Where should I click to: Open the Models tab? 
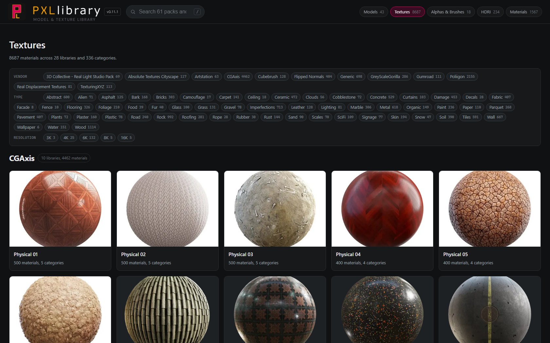[374, 12]
